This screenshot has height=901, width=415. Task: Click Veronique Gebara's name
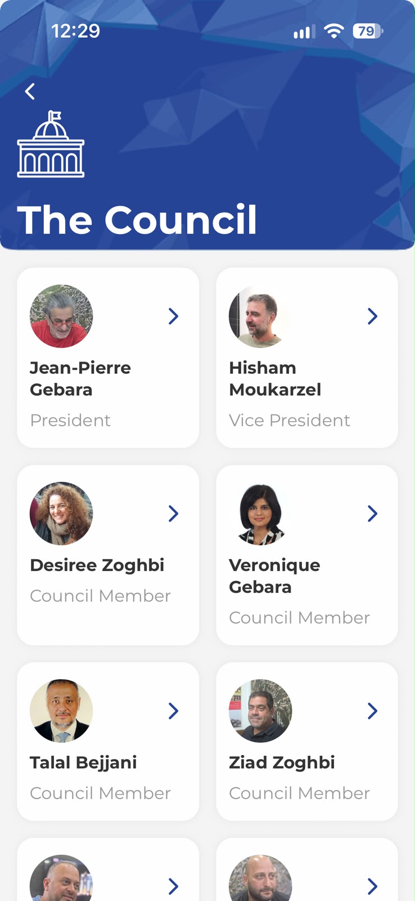(x=274, y=576)
